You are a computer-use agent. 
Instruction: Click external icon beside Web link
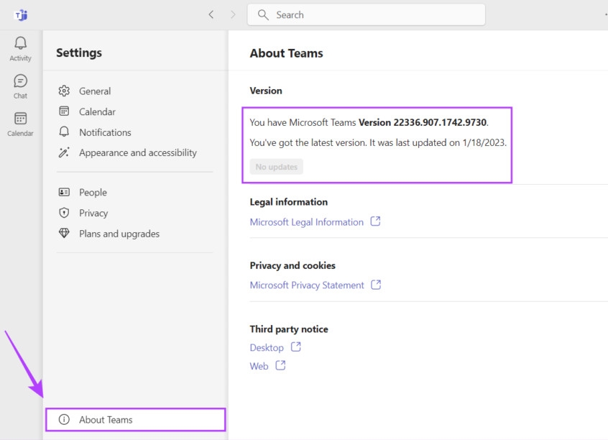(280, 365)
